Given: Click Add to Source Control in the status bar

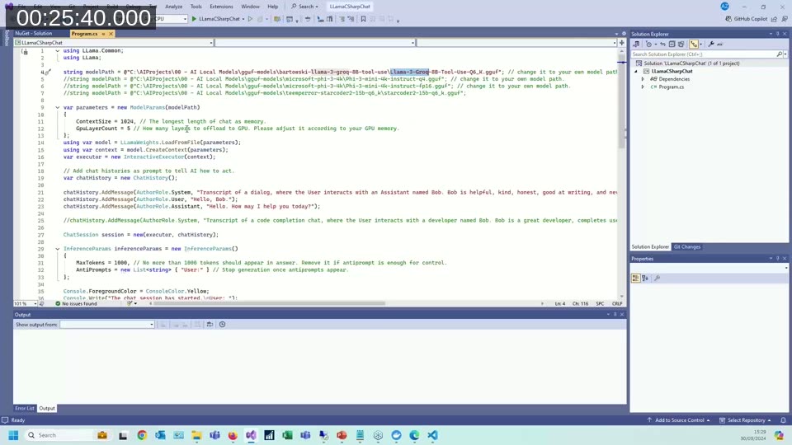Looking at the screenshot, I should point(679,420).
